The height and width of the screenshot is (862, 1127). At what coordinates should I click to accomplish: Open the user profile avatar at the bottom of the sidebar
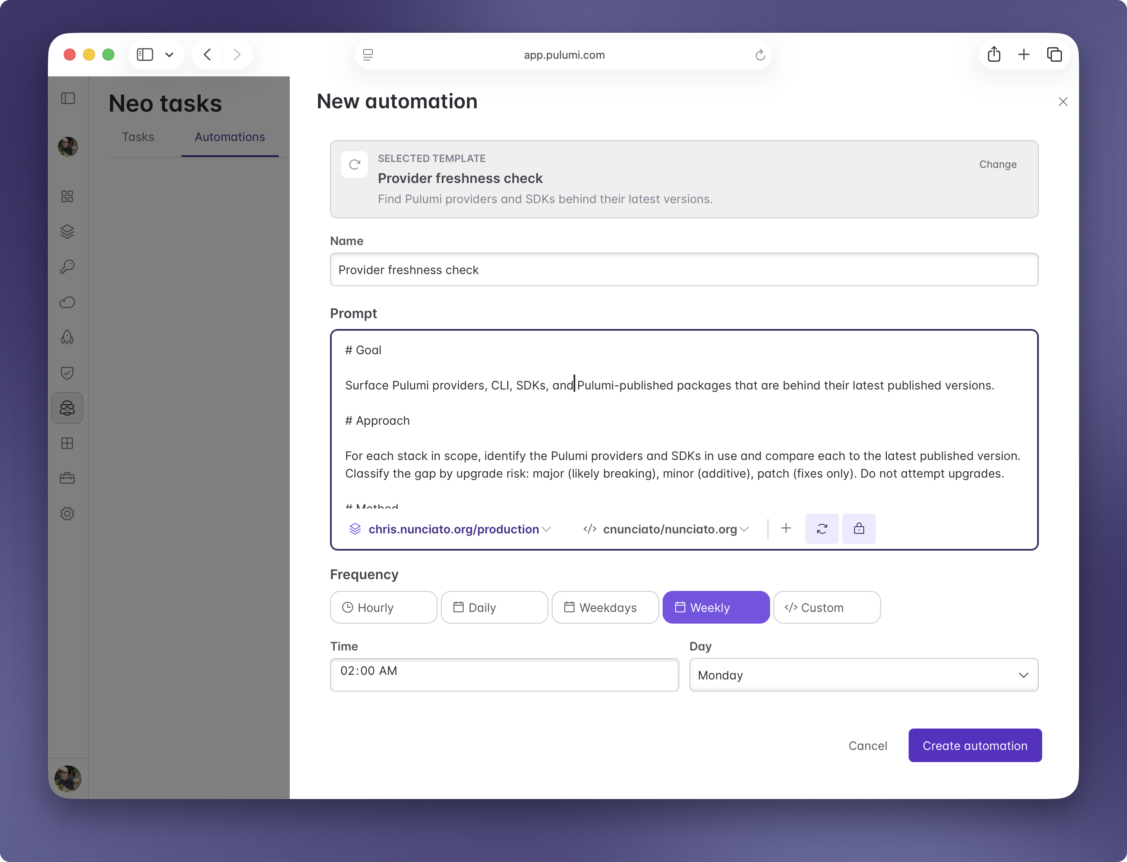pos(68,778)
